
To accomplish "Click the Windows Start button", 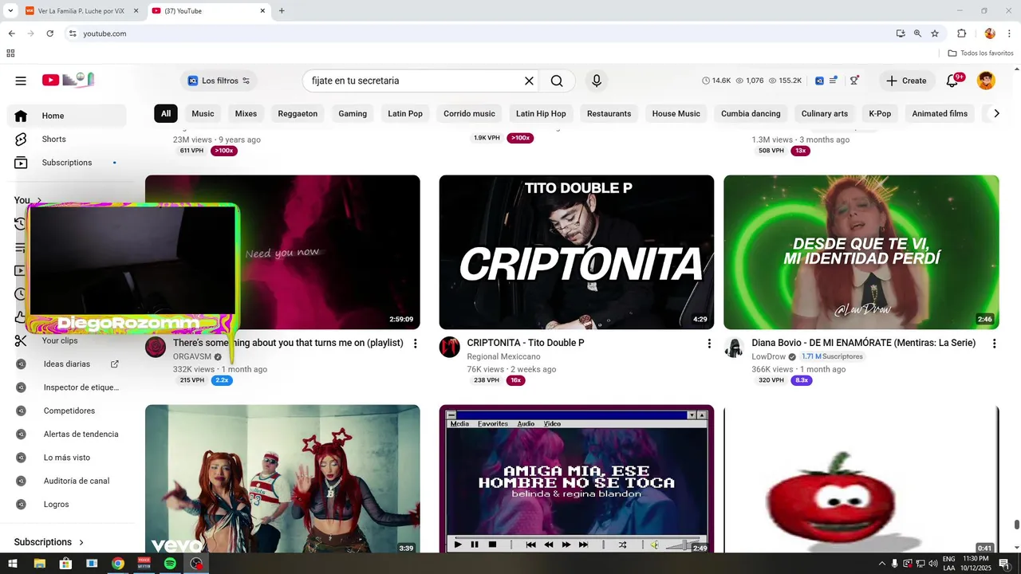I will click(x=13, y=564).
